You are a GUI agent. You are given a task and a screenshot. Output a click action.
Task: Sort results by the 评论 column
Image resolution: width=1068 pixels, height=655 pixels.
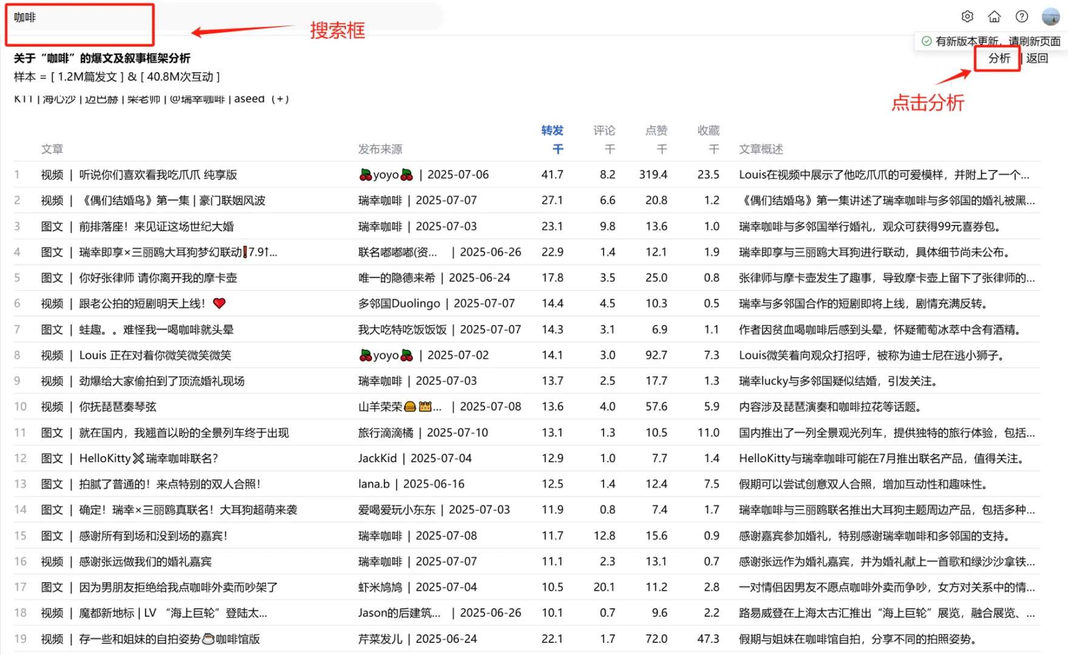604,130
